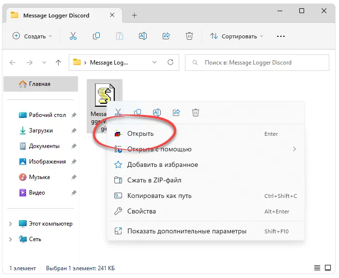Expand Этот компьютер tree node
This screenshot has width=339, height=278.
coord(10,224)
